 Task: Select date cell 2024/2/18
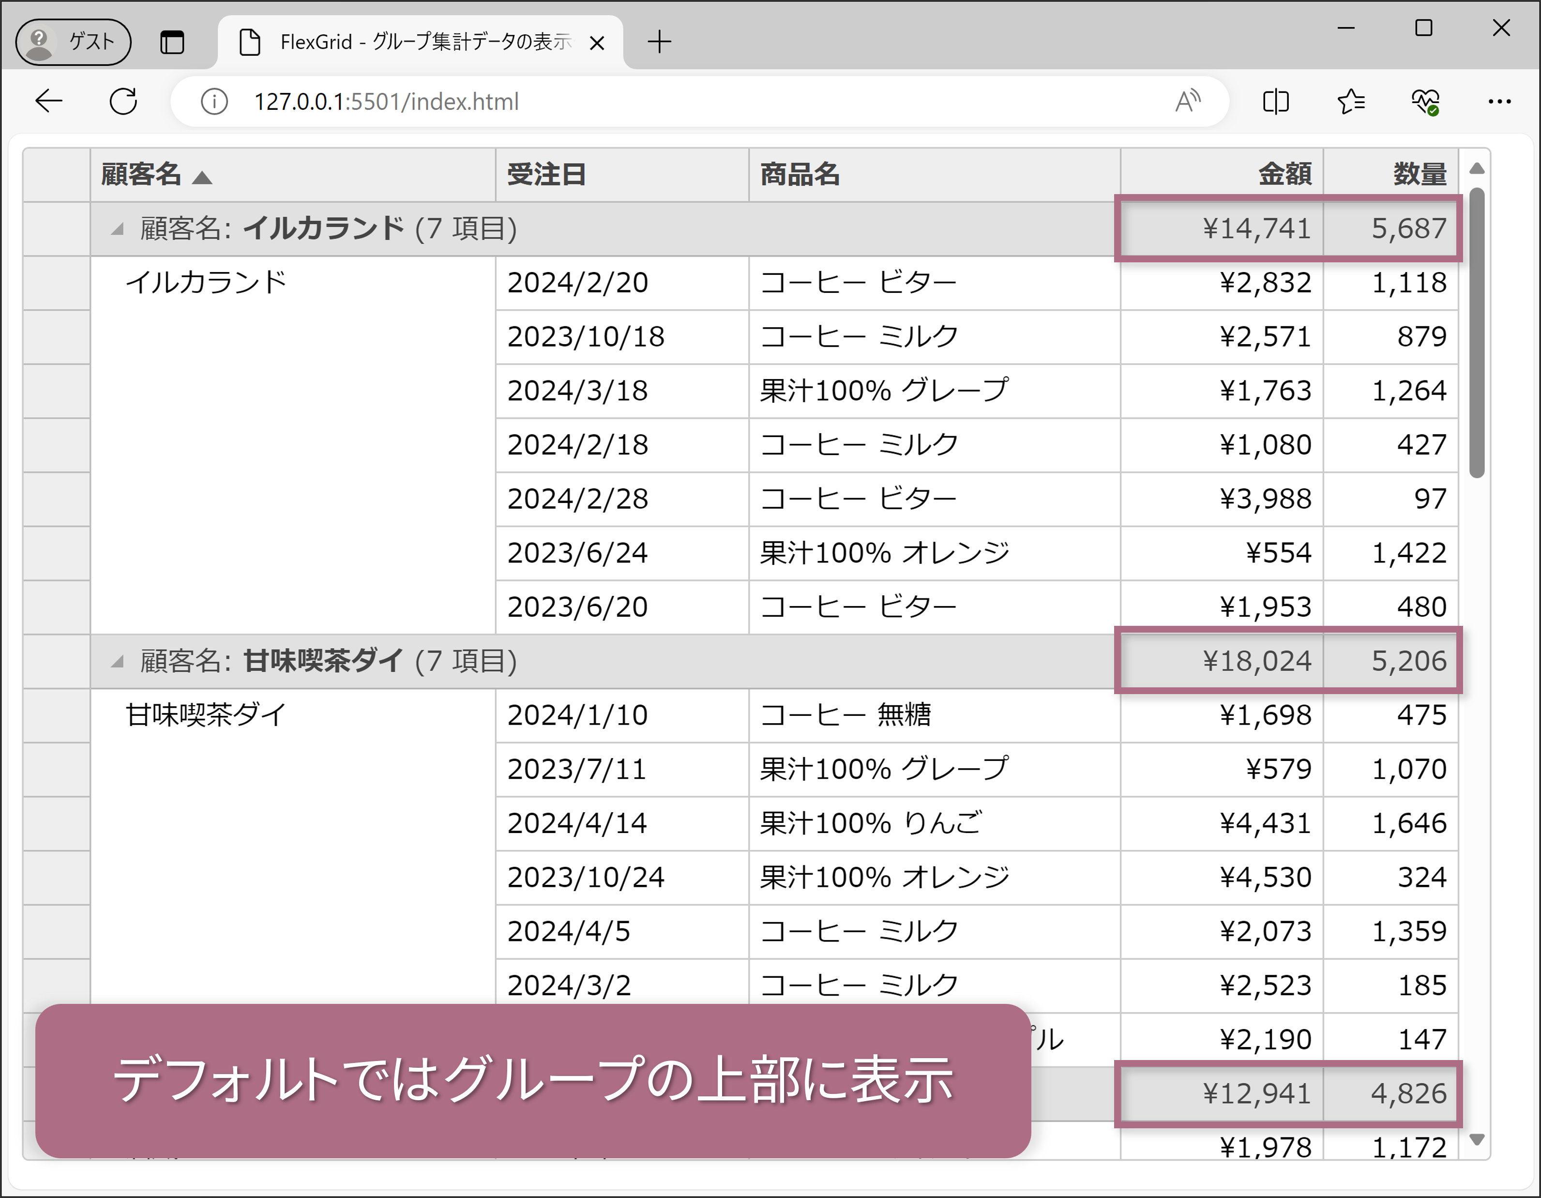[622, 445]
